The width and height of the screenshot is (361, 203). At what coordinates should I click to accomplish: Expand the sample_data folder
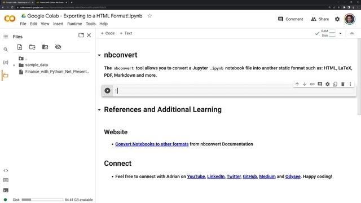point(14,65)
